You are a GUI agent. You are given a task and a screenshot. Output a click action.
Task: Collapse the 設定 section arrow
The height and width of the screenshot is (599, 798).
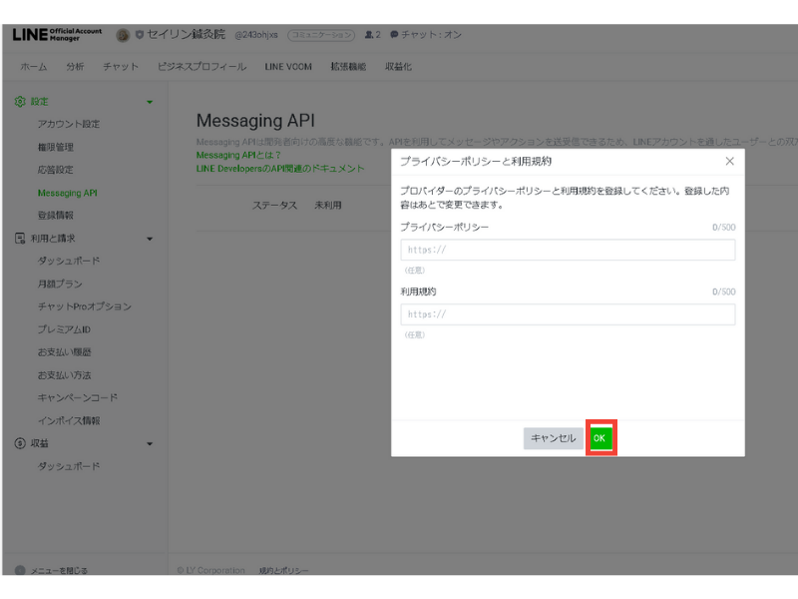[150, 102]
